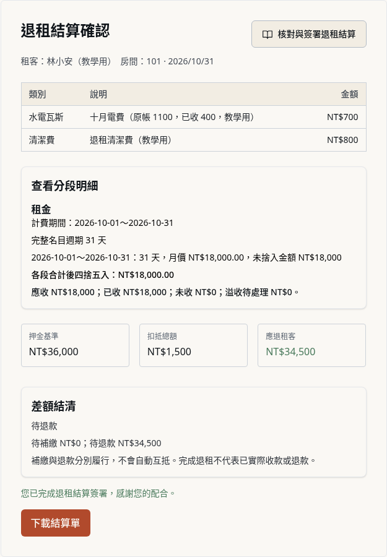
Task: Open the 核對與簽署退租結算 guide button
Action: 309,34
